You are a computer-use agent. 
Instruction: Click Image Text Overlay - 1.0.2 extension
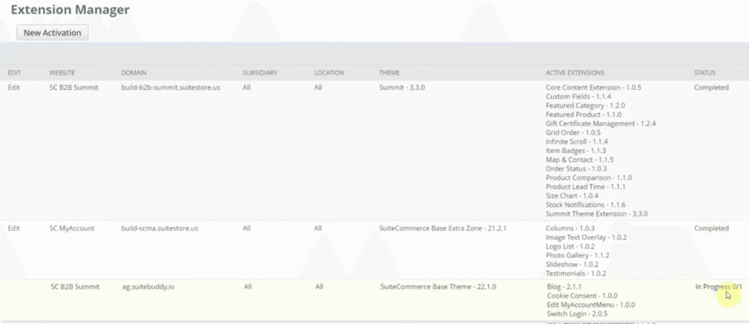point(586,237)
